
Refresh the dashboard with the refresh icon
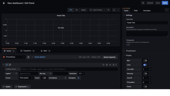pos(114,10)
